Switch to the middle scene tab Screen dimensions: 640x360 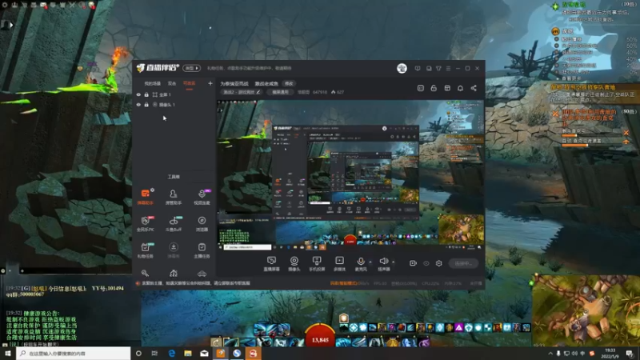(172, 83)
